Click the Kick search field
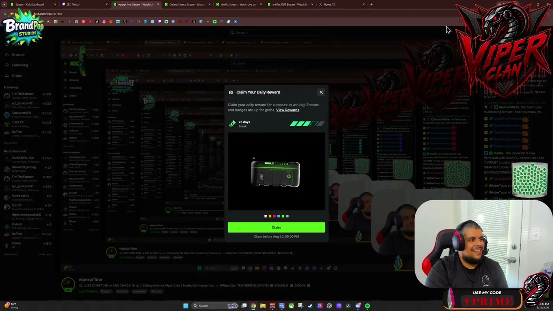Image resolution: width=553 pixels, height=311 pixels. click(276, 32)
